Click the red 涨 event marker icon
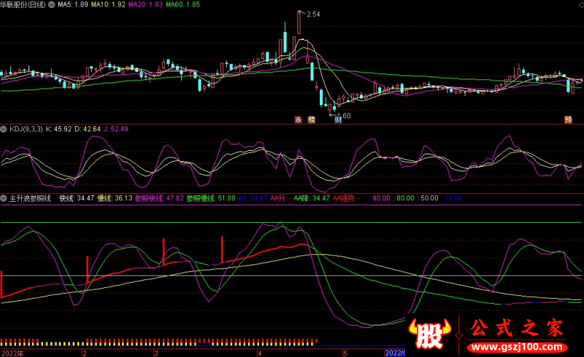The width and height of the screenshot is (584, 357). 298,119
